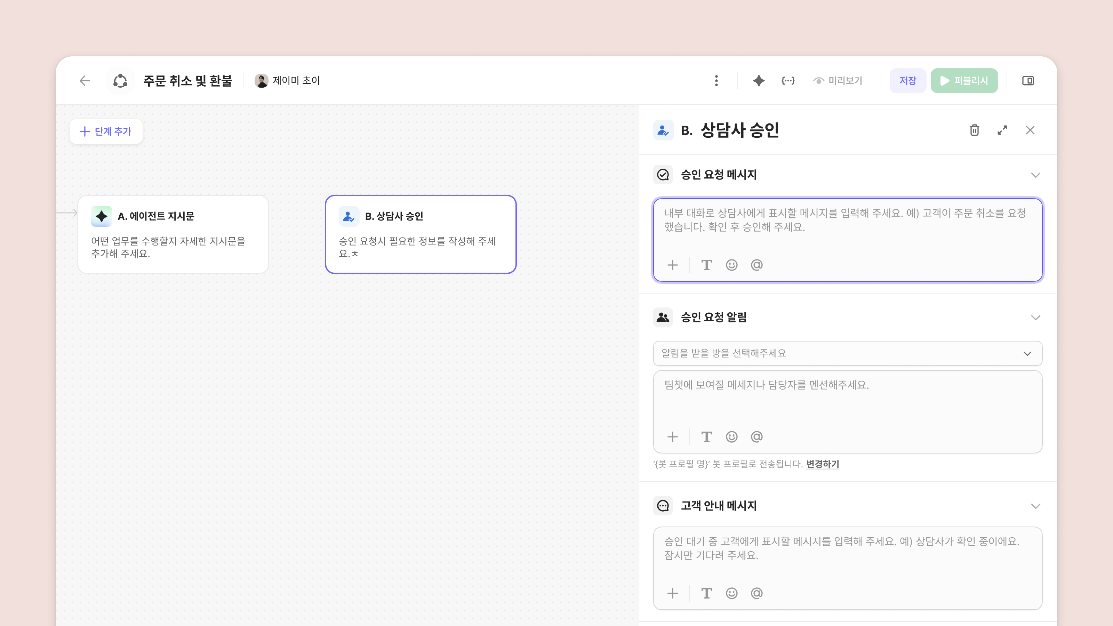Viewport: 1113px width, 626px height.
Task: Expand the 상담사 승인 panel to fullscreen
Action: click(x=1002, y=130)
